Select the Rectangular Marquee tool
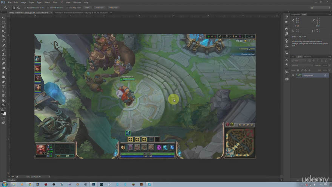The image size is (332, 187). 3,22
